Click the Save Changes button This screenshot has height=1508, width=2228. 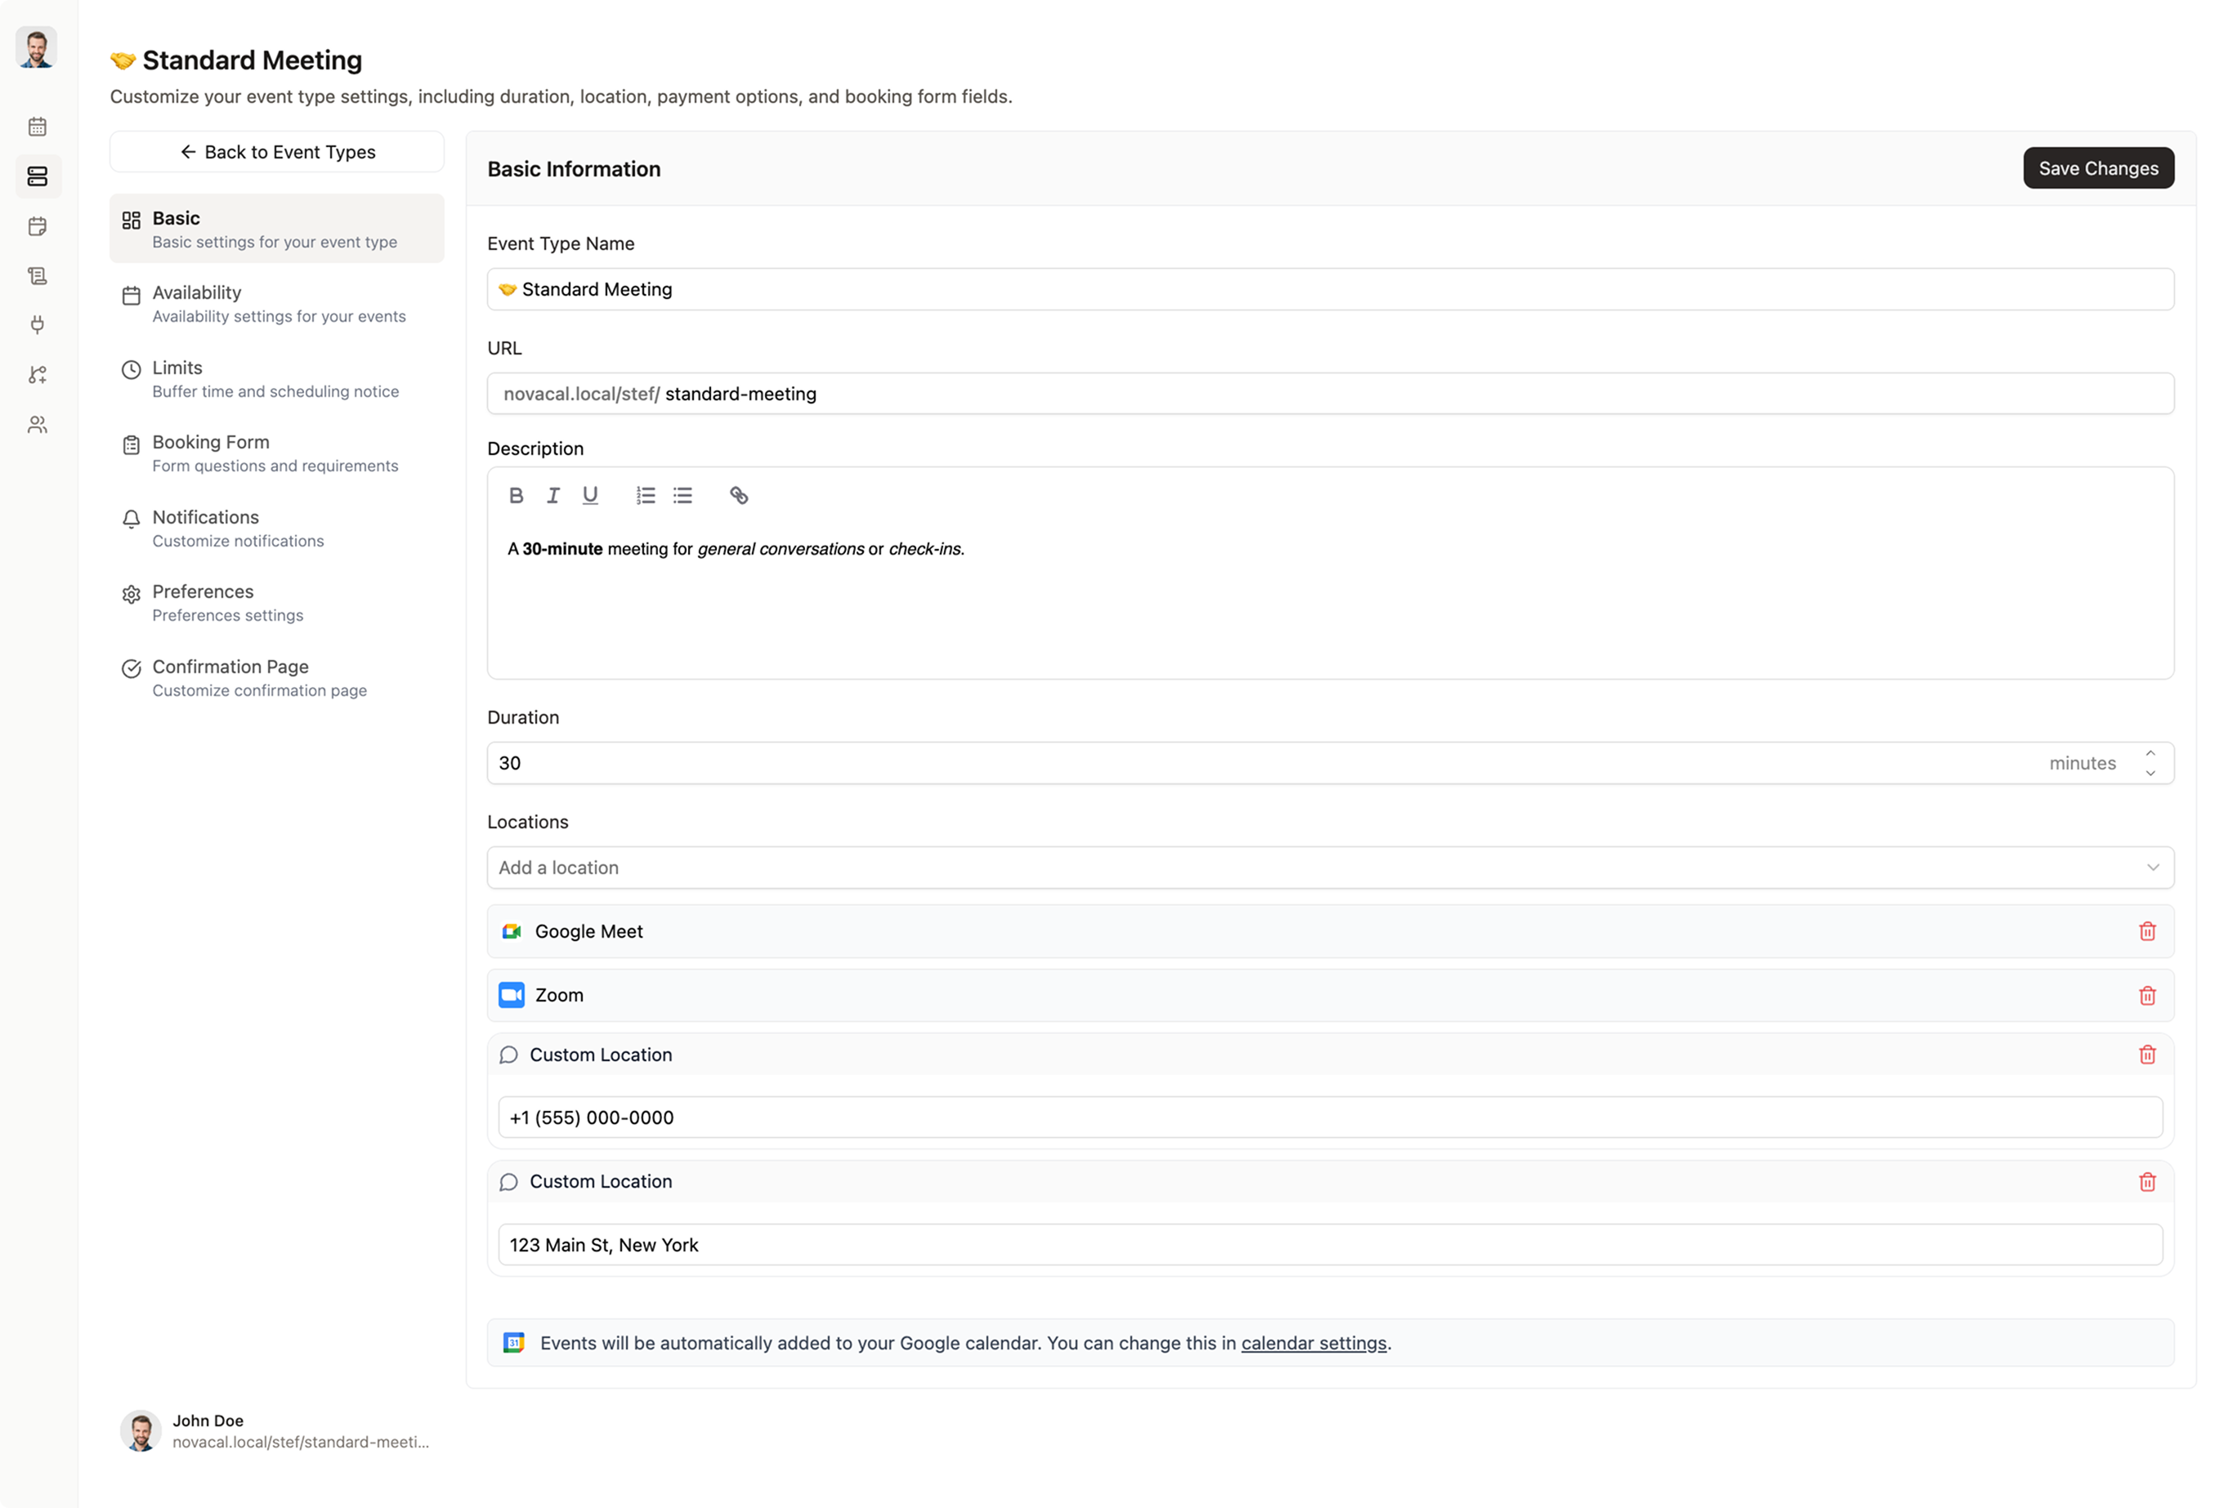2097,168
